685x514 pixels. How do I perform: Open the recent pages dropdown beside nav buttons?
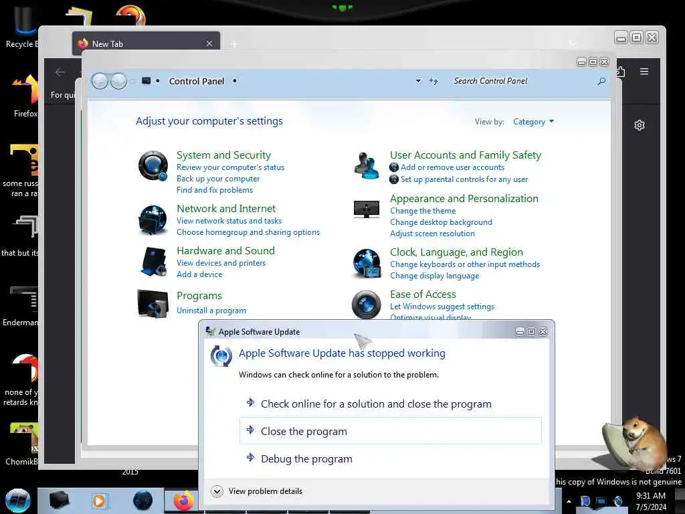point(132,81)
